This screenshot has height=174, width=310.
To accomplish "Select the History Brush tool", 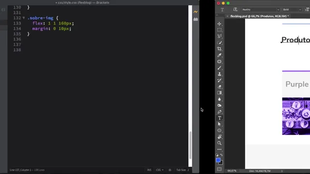I will (x=219, y=80).
